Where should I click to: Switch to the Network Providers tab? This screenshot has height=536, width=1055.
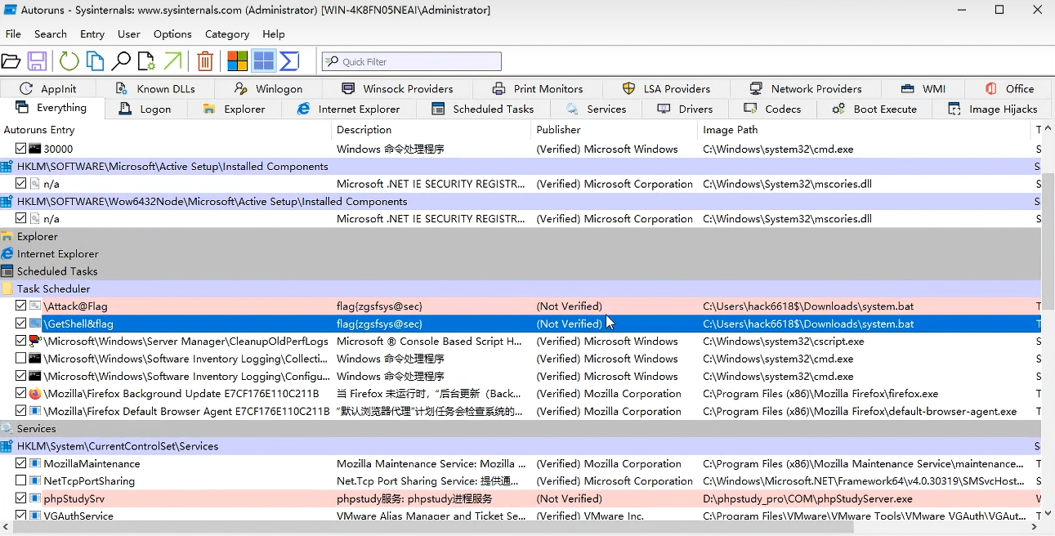click(805, 88)
